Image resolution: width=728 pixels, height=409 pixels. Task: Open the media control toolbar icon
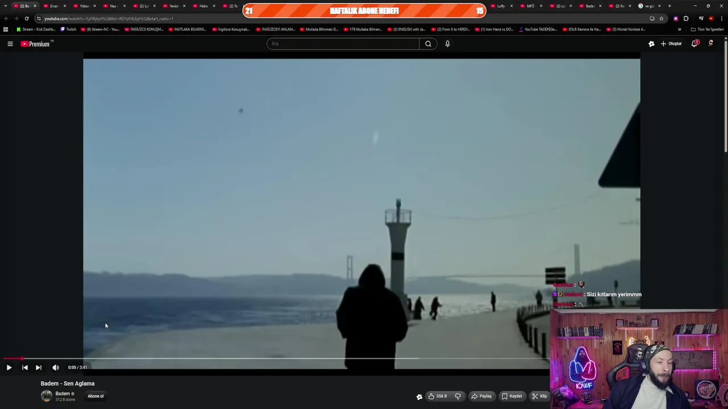pos(701,18)
